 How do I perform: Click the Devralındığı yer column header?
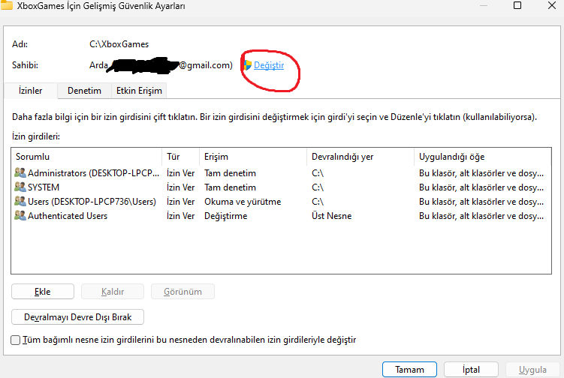(x=360, y=157)
